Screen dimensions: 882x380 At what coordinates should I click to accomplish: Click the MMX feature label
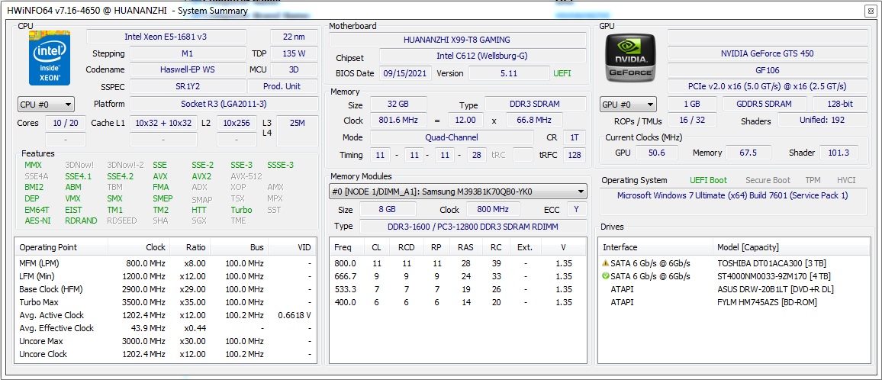click(33, 165)
